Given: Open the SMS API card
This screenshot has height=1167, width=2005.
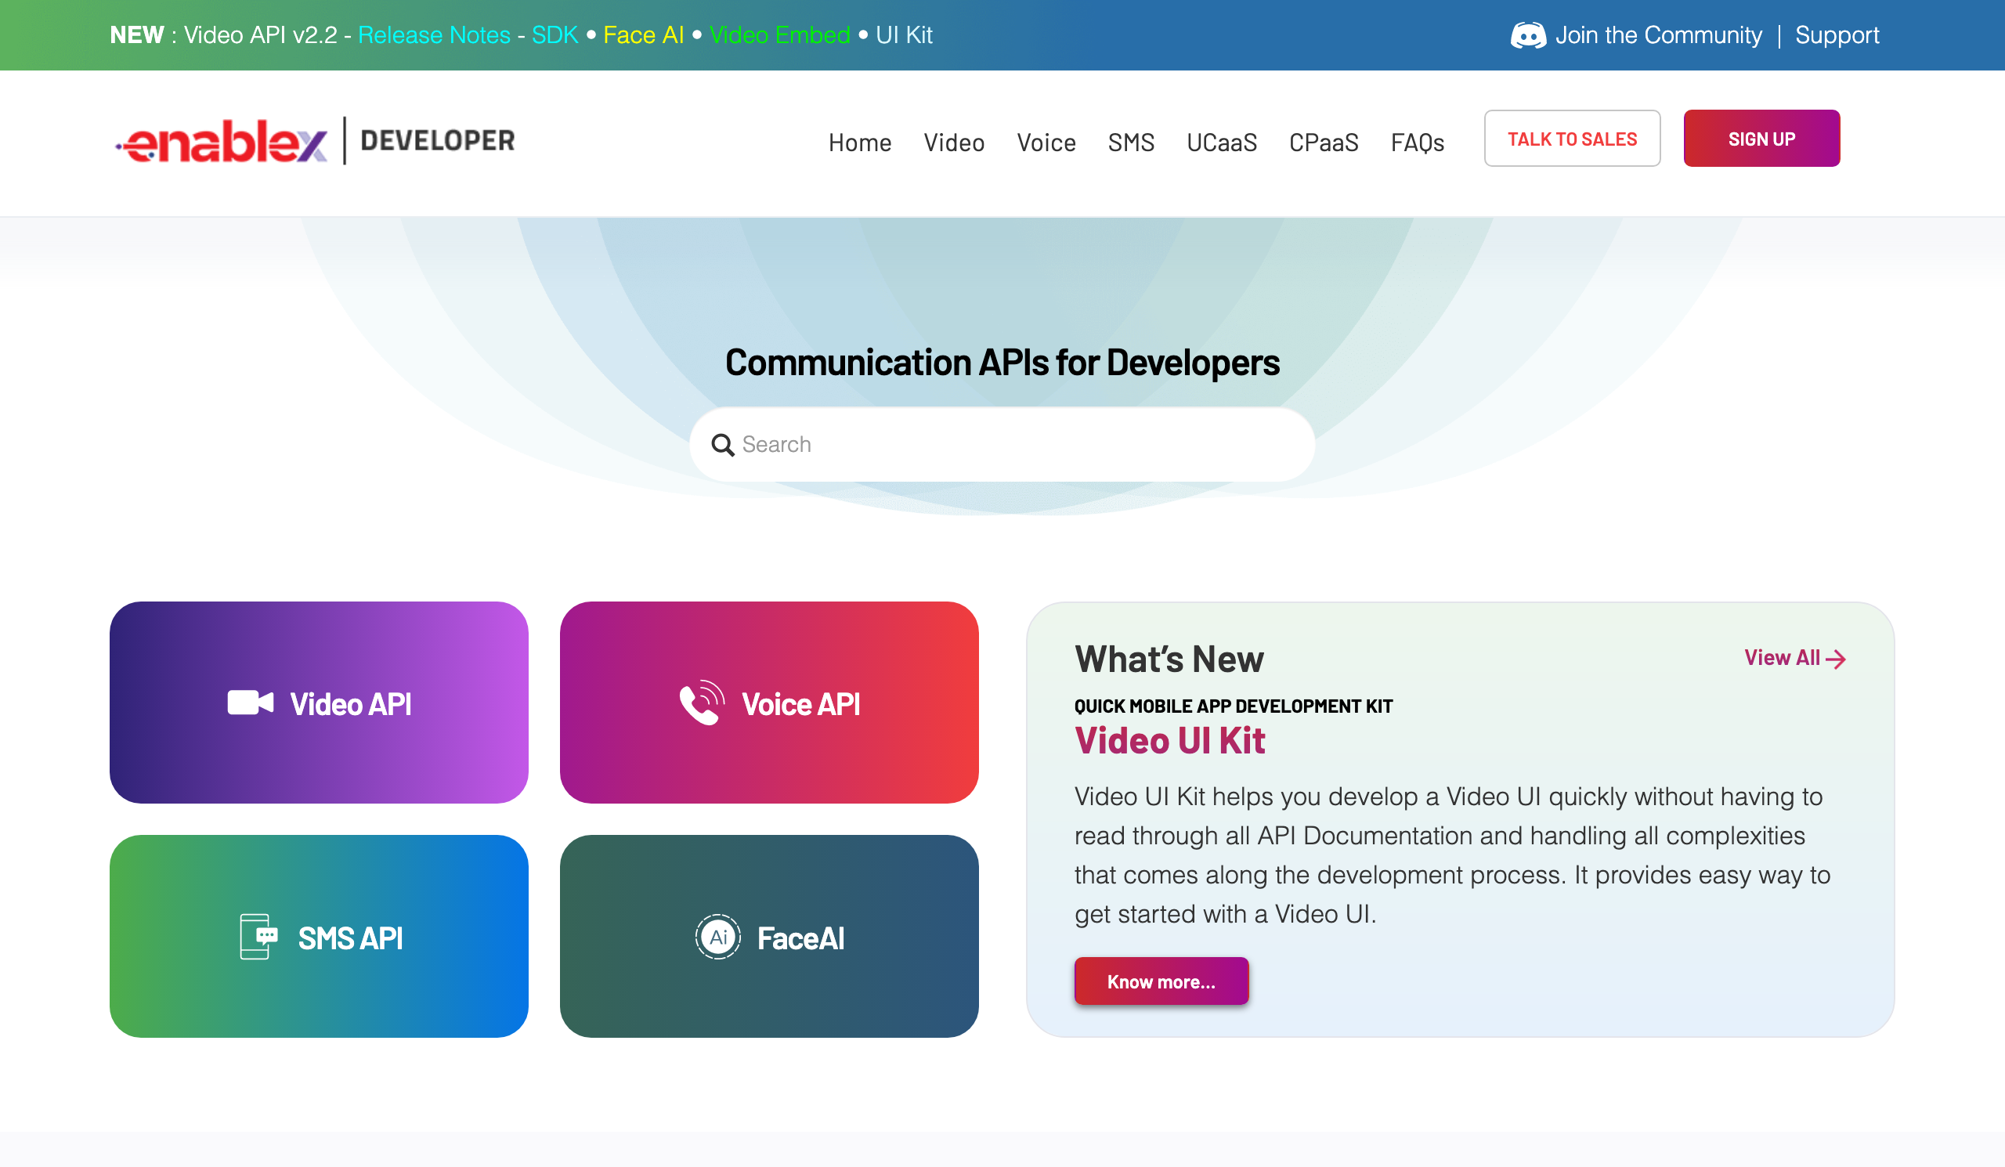Looking at the screenshot, I should pyautogui.click(x=319, y=936).
